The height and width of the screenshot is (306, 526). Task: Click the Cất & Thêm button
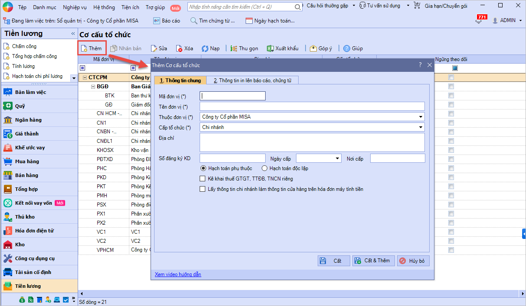pyautogui.click(x=373, y=261)
